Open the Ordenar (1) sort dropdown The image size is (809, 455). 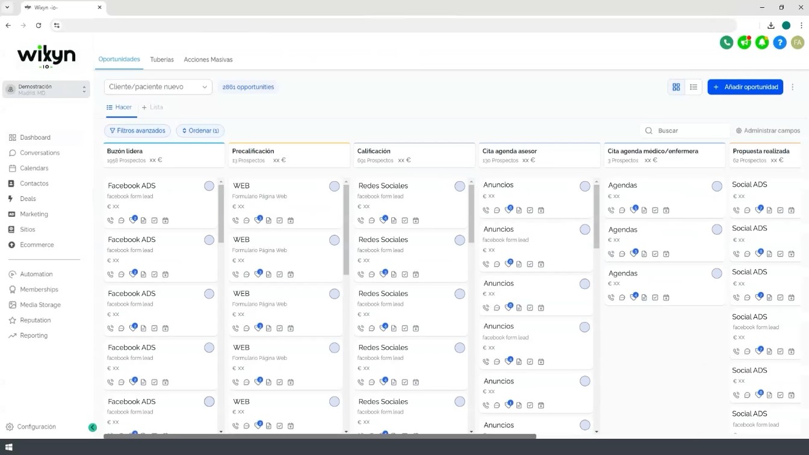pos(200,131)
